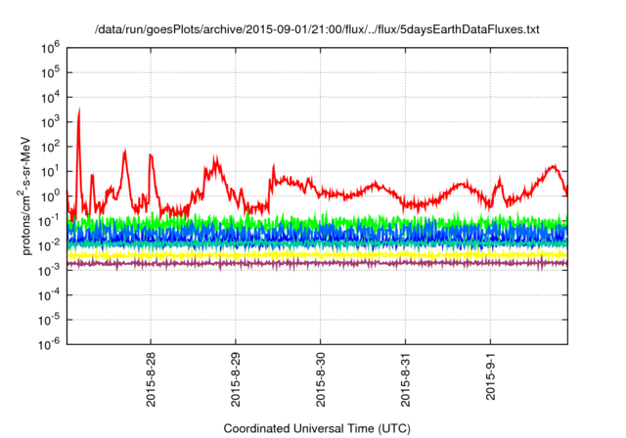
Task: Click the purple flux line near 10^-3
Action: coord(317,263)
